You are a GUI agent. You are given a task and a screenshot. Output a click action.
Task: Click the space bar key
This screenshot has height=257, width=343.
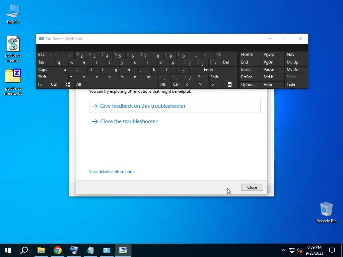click(123, 85)
